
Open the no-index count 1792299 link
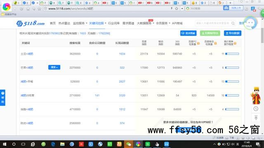tap(104, 33)
